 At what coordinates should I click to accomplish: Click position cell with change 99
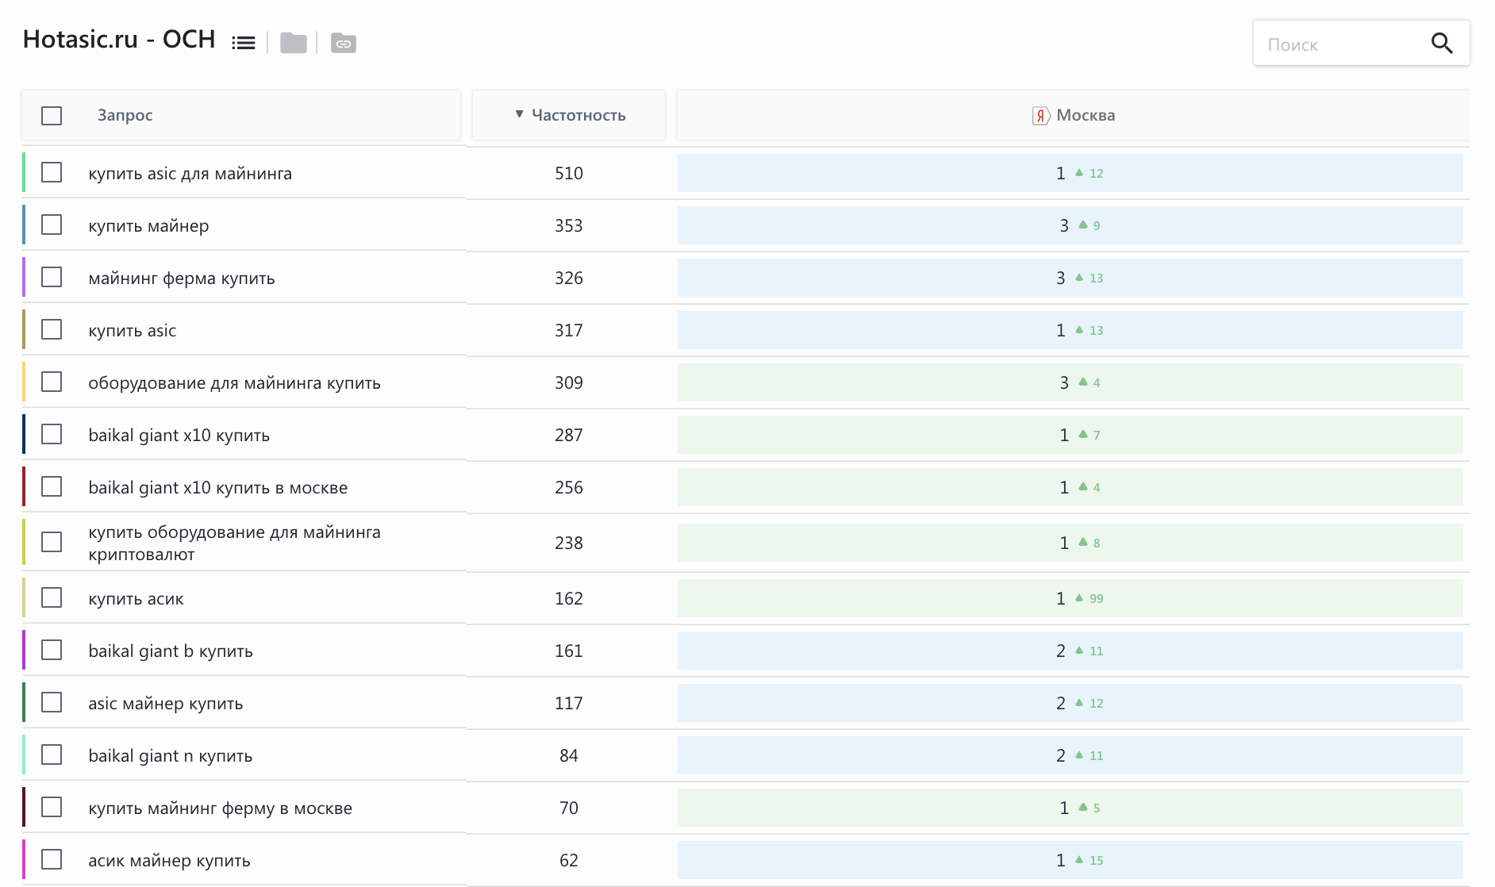point(1070,598)
